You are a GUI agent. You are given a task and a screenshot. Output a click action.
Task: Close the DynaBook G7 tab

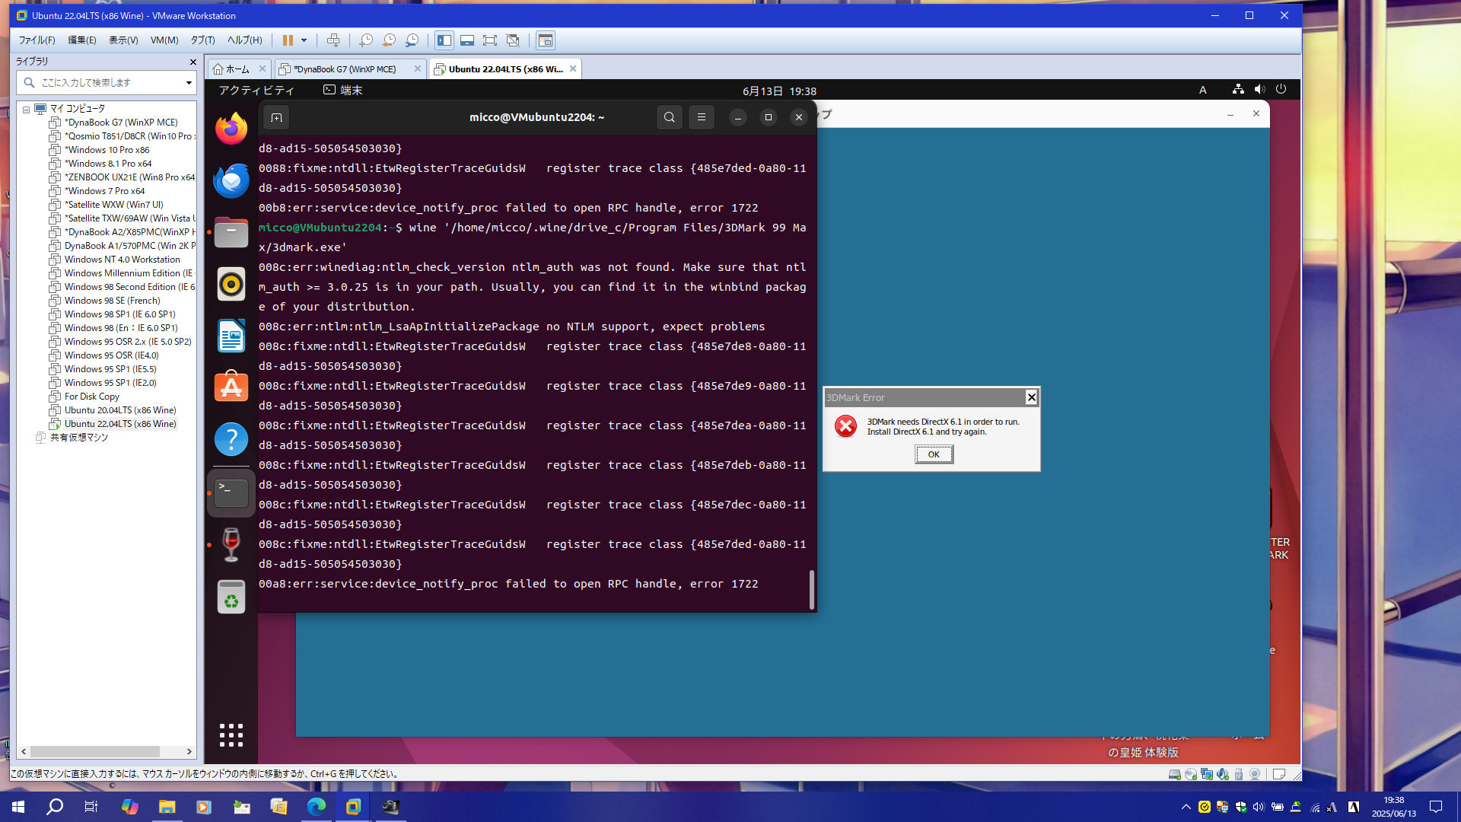(x=417, y=68)
